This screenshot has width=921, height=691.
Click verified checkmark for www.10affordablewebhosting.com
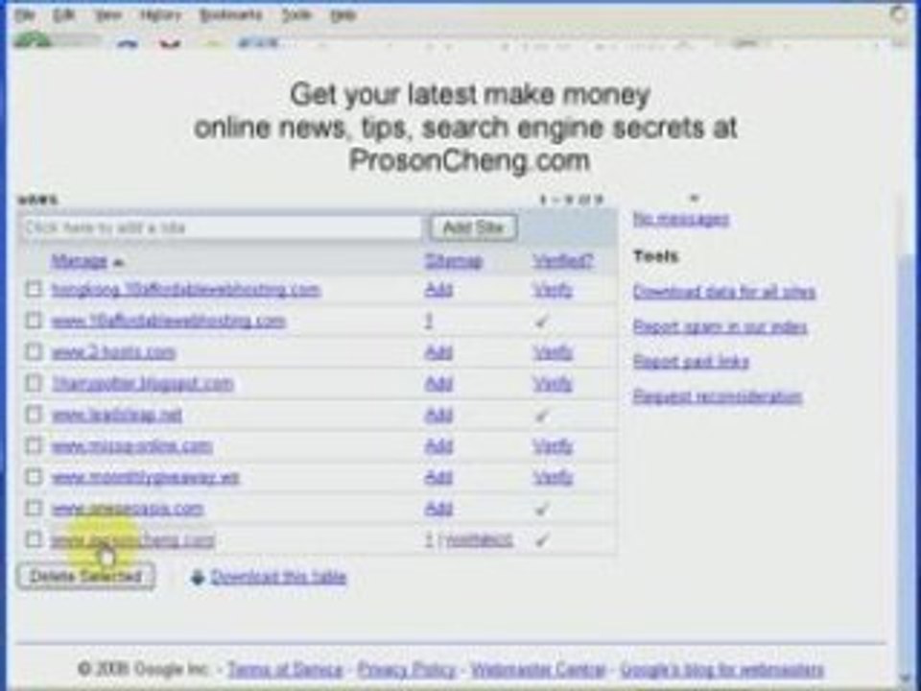coord(541,322)
